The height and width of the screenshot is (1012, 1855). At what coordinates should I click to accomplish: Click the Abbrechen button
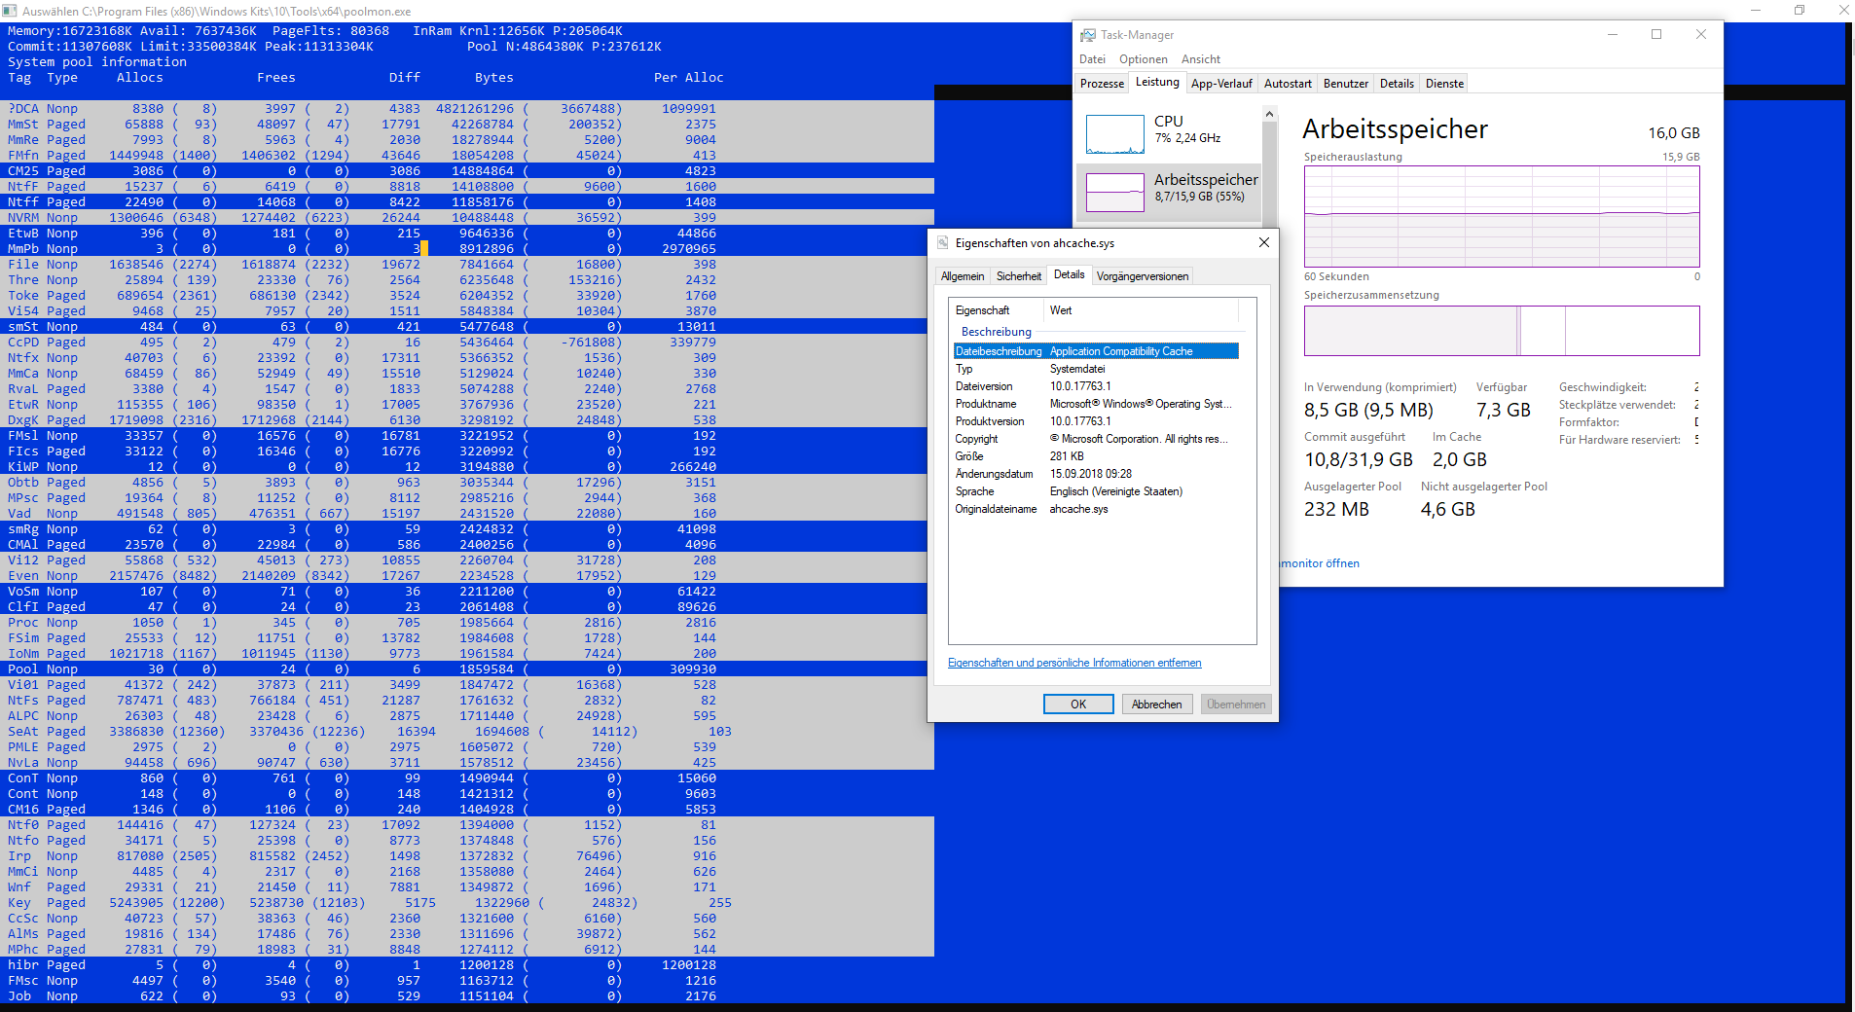(x=1157, y=705)
